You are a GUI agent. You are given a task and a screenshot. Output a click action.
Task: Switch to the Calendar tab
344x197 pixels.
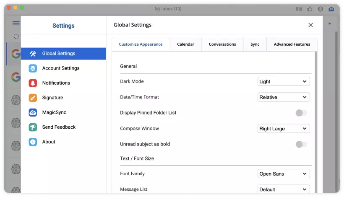click(185, 44)
